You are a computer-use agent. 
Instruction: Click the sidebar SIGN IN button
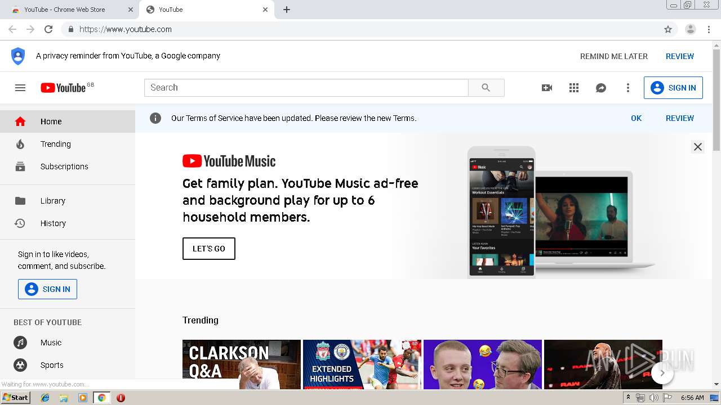click(47, 289)
